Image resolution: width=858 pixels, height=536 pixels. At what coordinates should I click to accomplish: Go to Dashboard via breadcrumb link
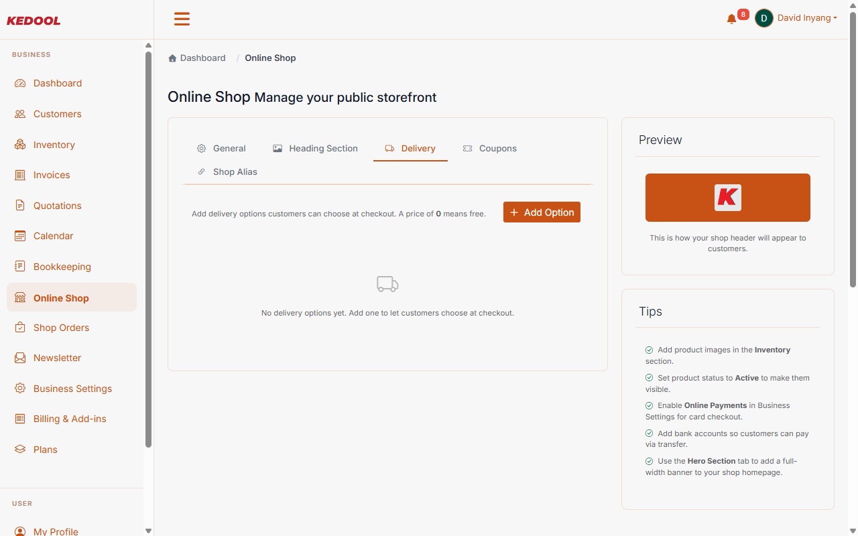(x=202, y=58)
